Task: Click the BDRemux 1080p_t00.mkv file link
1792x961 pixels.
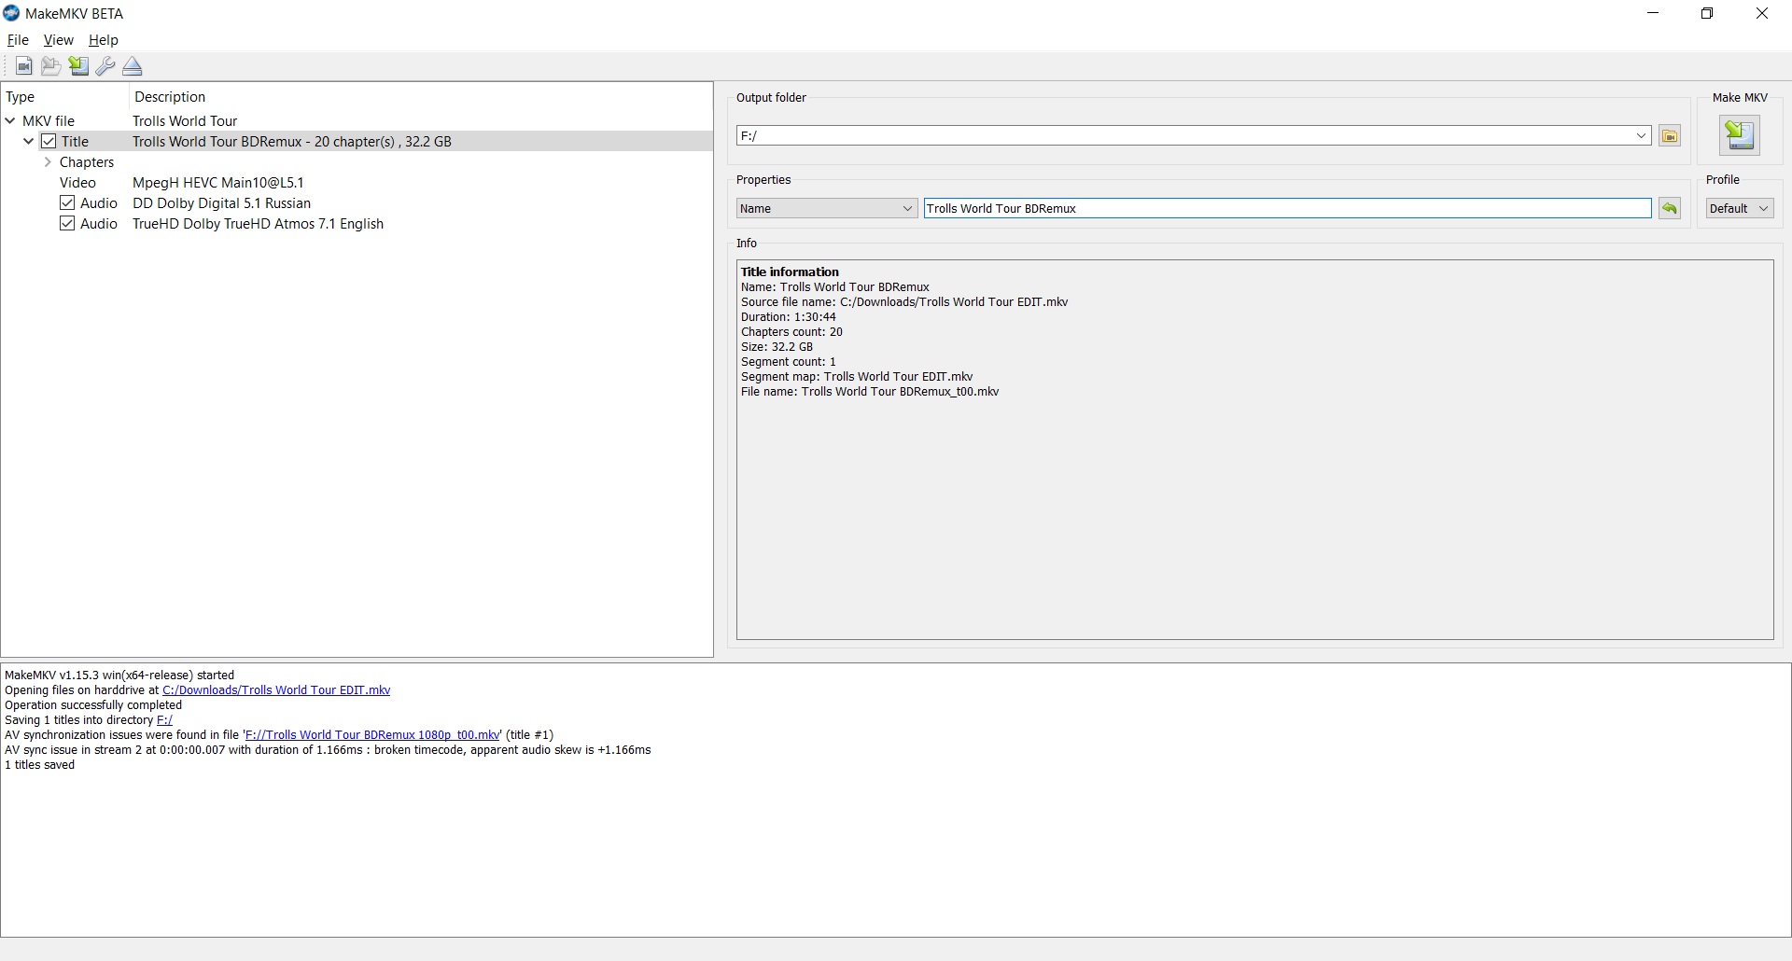Action: tap(372, 735)
